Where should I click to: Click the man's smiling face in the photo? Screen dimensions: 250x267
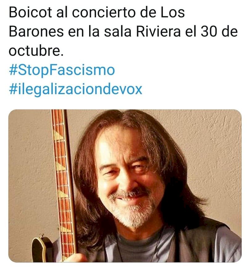point(126,177)
